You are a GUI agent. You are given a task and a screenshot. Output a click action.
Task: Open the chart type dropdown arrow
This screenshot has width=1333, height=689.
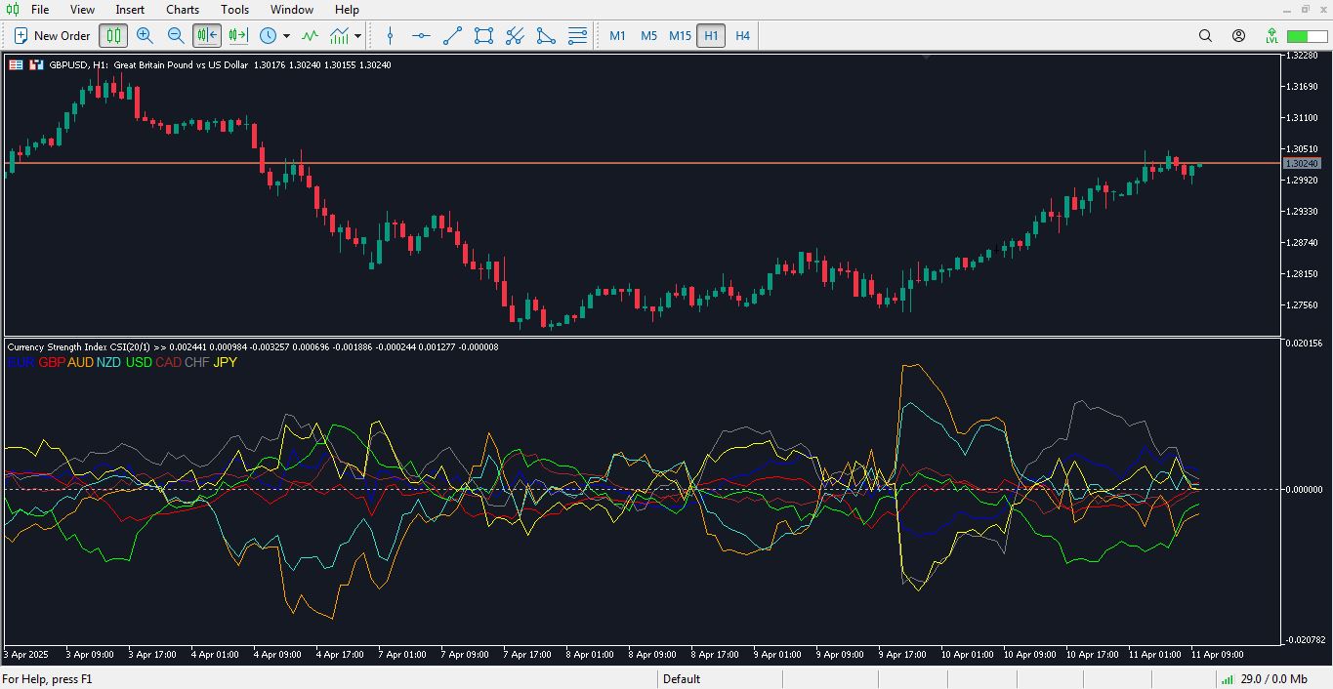(355, 36)
